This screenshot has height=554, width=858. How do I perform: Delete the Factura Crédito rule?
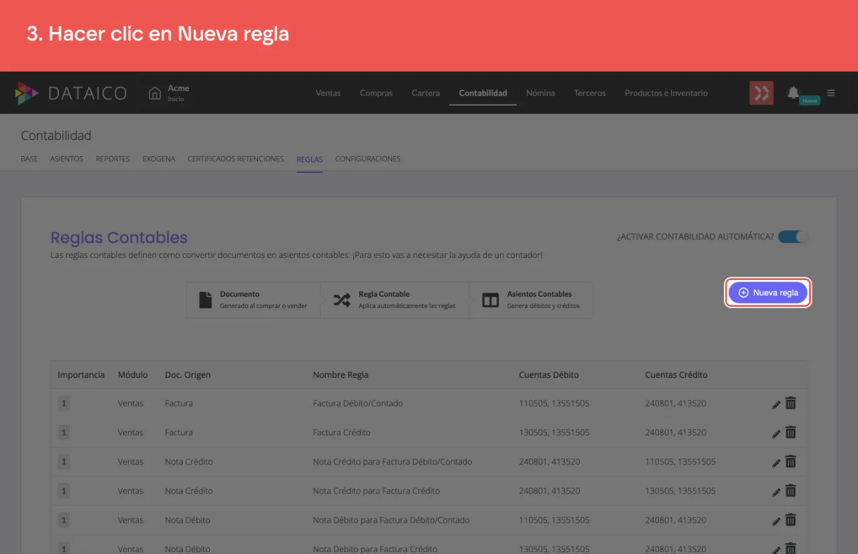pyautogui.click(x=791, y=432)
